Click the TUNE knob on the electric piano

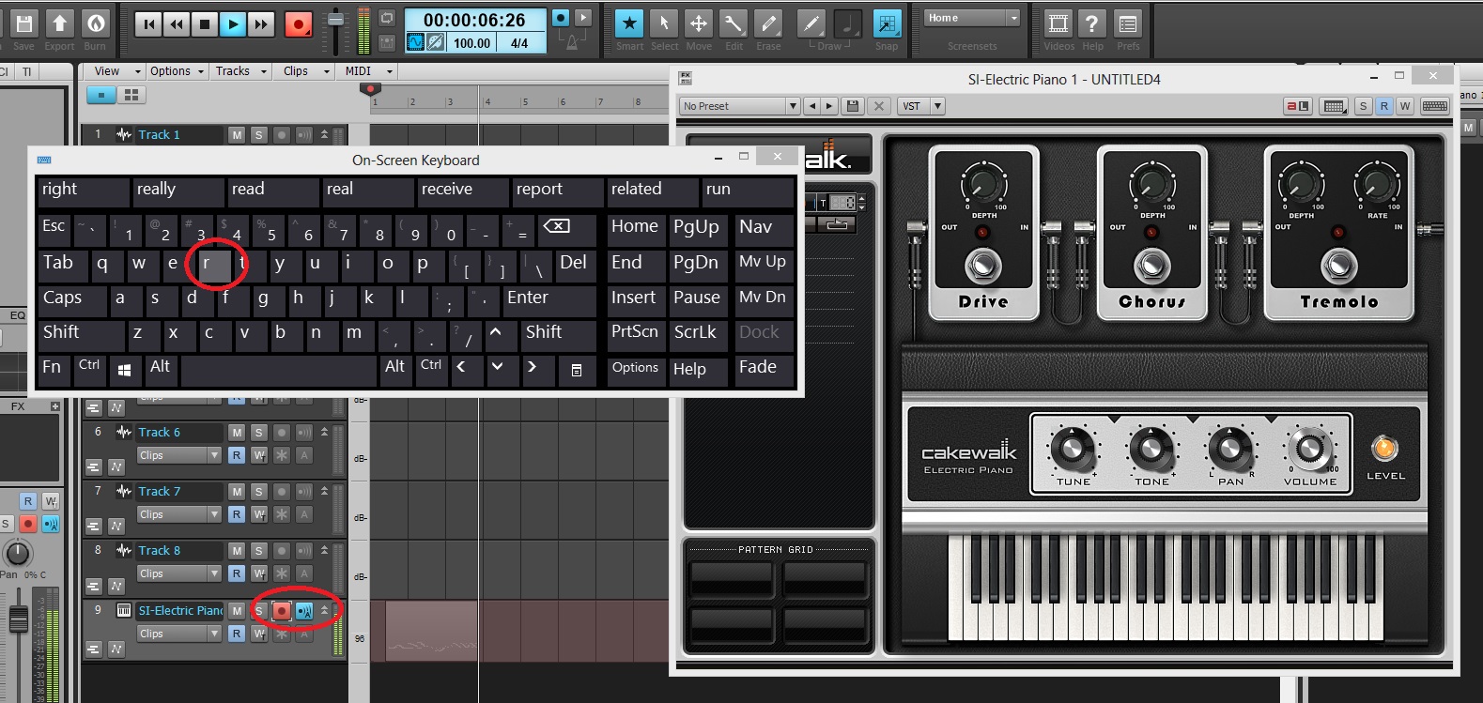point(1073,448)
